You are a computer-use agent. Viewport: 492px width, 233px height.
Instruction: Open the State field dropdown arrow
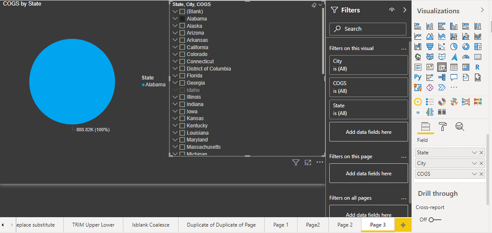tap(474, 153)
